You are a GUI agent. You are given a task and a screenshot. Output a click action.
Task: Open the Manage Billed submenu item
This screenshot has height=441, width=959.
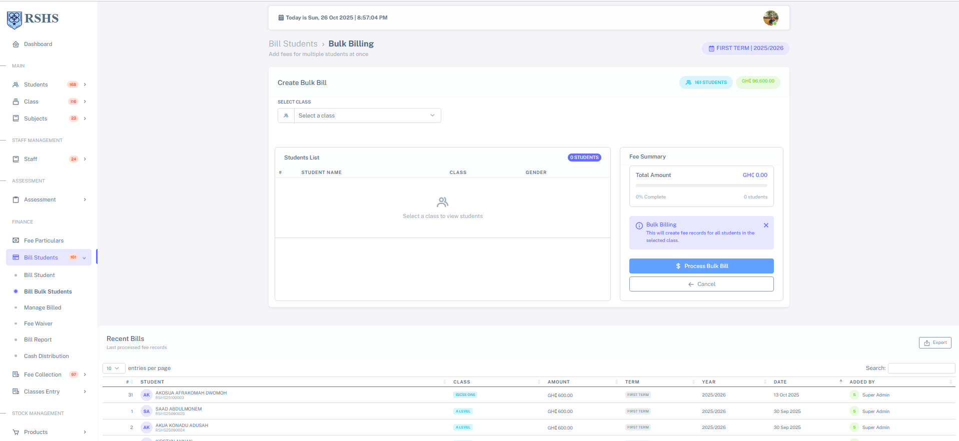tap(43, 307)
